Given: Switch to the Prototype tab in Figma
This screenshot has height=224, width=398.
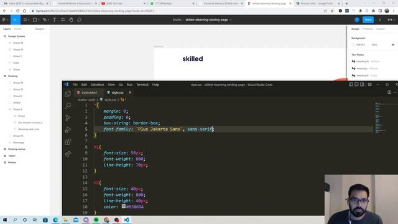Looking at the screenshot, I should click(368, 29).
